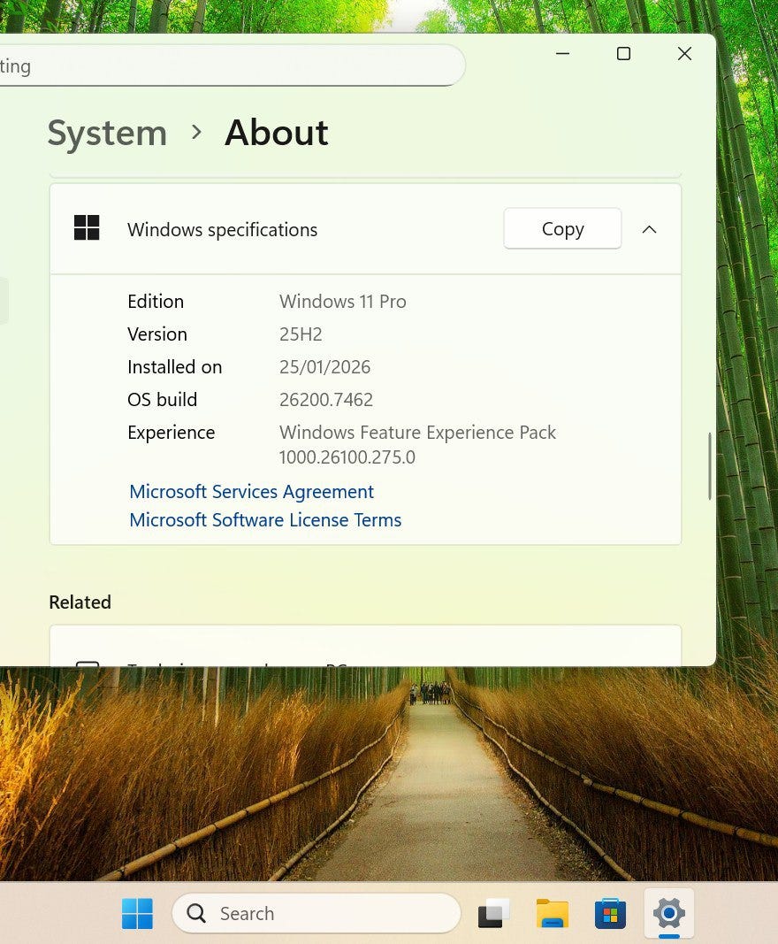Click the breadcrumb chevron between System and About
Image resolution: width=778 pixels, height=944 pixels.
tap(196, 132)
